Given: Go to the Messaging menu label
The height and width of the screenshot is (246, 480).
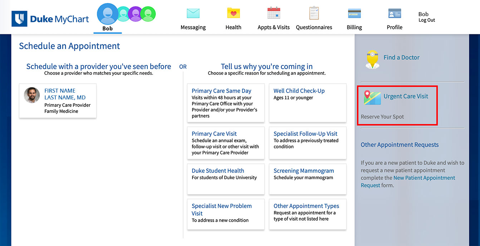Looking at the screenshot, I should point(193,27).
